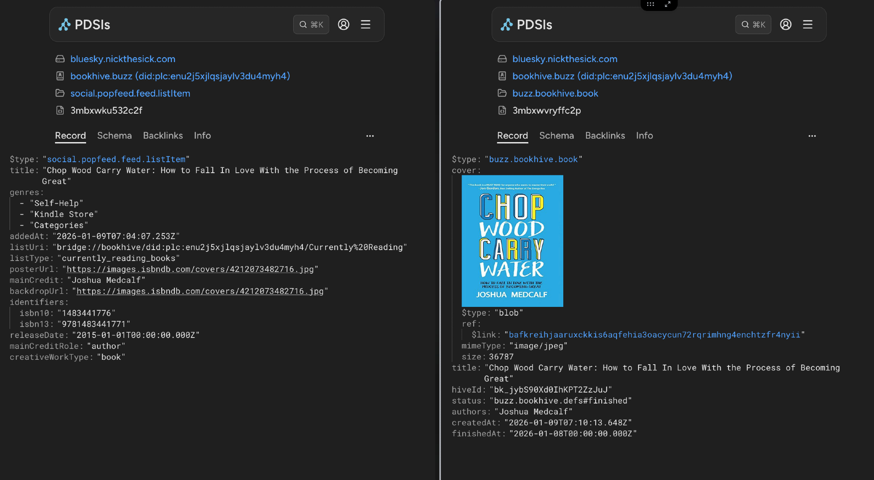Open the left pane three-dot options menu
This screenshot has height=480, width=874.
(x=370, y=136)
